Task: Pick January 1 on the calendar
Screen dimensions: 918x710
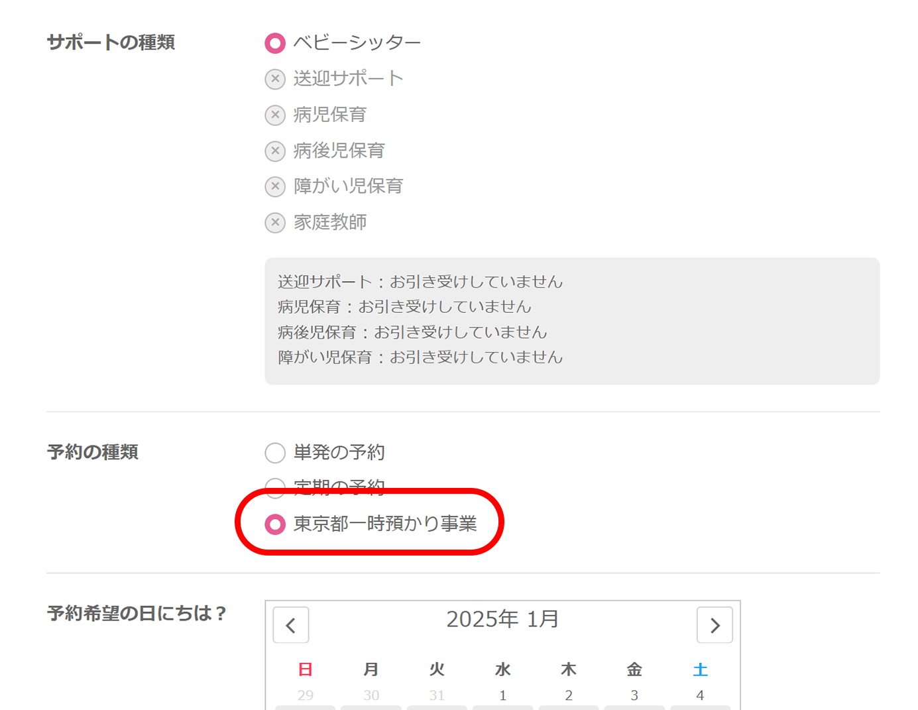Action: pos(502,695)
